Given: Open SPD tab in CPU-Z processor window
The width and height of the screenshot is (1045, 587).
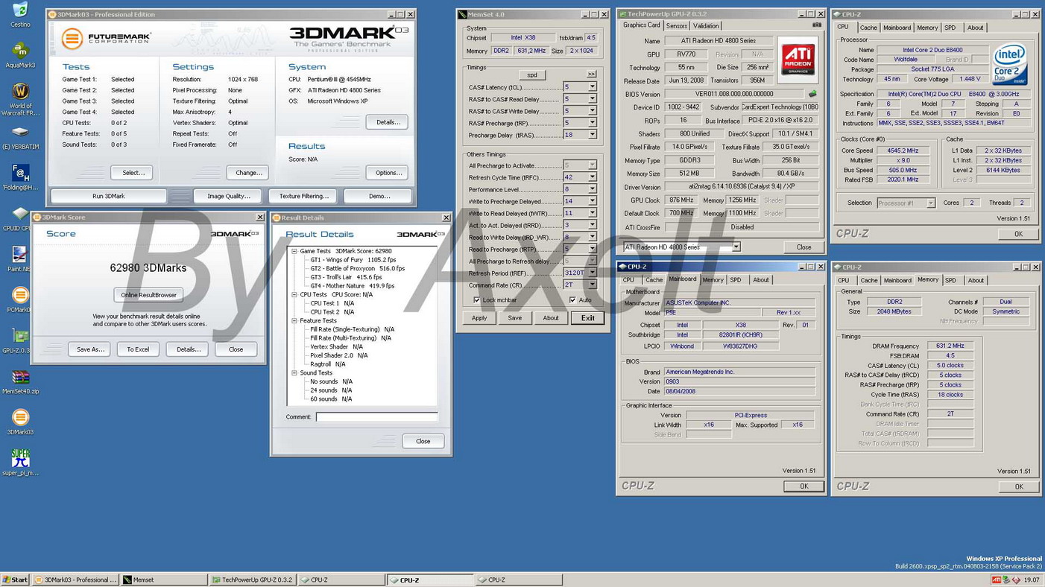Looking at the screenshot, I should tap(950, 28).
